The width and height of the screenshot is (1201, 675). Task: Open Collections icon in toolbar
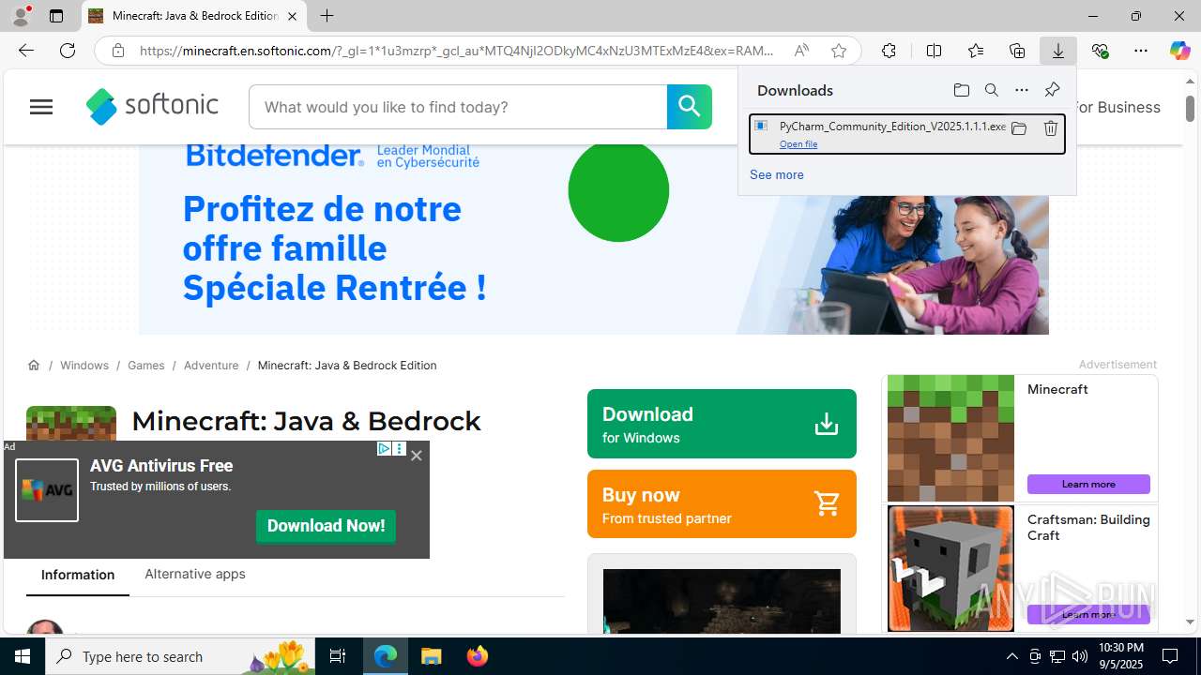[1017, 51]
